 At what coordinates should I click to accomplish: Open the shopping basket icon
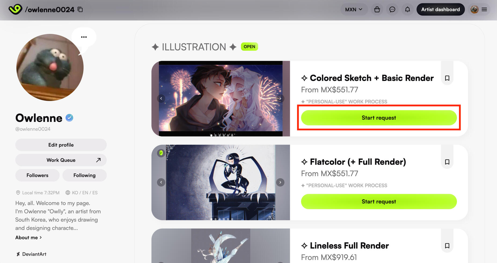(377, 9)
